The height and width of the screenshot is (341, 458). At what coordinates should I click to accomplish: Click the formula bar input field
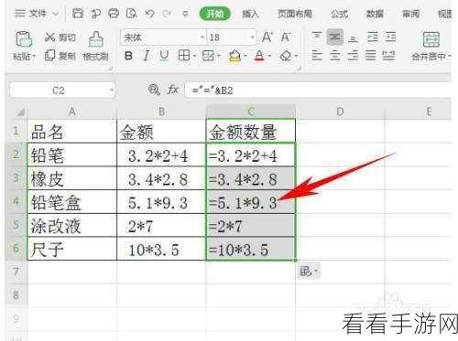(x=318, y=91)
